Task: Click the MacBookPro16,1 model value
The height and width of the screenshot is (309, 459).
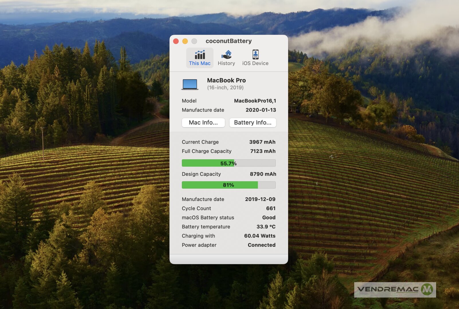Action: pos(255,101)
